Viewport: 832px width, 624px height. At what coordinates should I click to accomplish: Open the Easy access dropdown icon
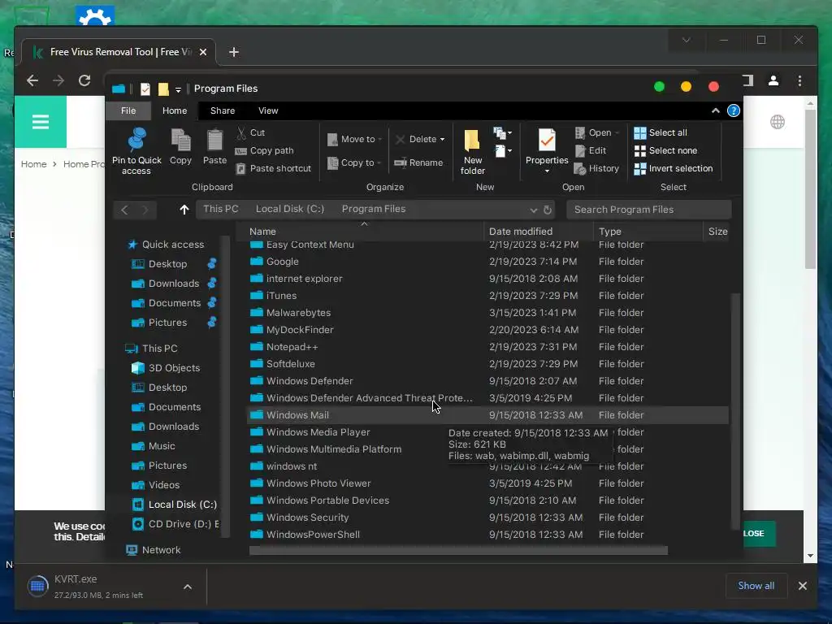(x=502, y=151)
